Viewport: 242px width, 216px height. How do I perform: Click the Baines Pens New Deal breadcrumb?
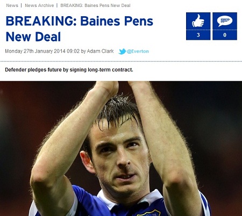95,5
